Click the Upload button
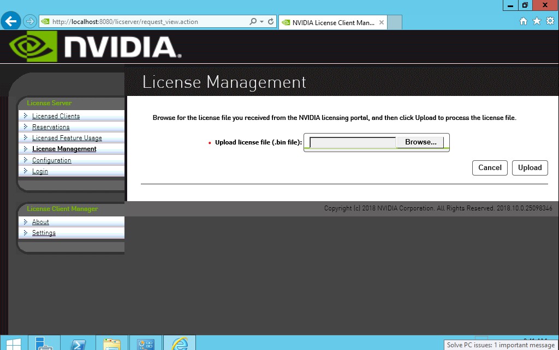The height and width of the screenshot is (350, 559). tap(530, 168)
